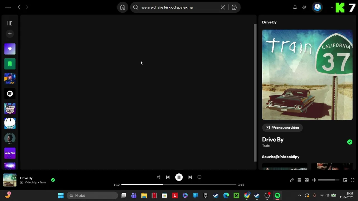Go forward with the right arrow
358x201 pixels.
tap(27, 7)
